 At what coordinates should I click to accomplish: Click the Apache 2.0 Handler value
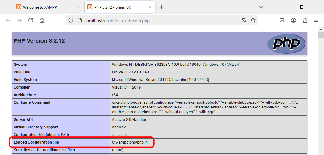click(x=129, y=120)
